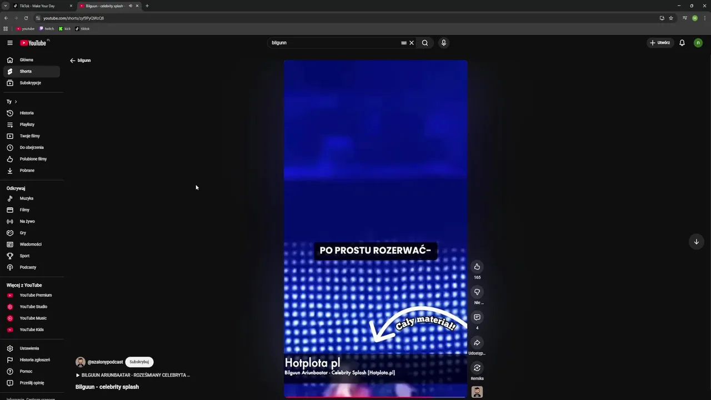Browse the Filmy category

[x=31, y=210]
